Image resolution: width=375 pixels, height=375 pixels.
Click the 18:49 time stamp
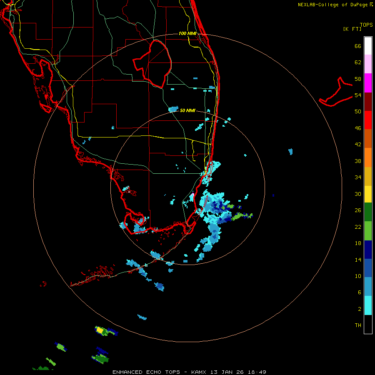pos(257,372)
